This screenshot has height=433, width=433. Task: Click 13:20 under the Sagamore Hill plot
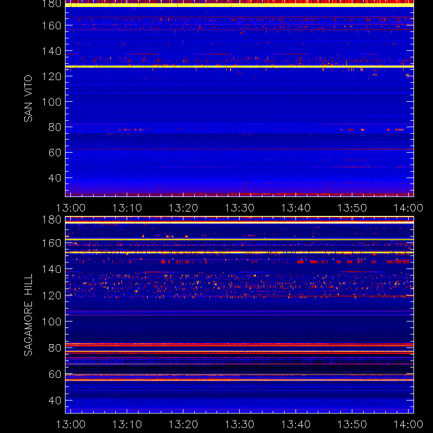pyautogui.click(x=183, y=424)
